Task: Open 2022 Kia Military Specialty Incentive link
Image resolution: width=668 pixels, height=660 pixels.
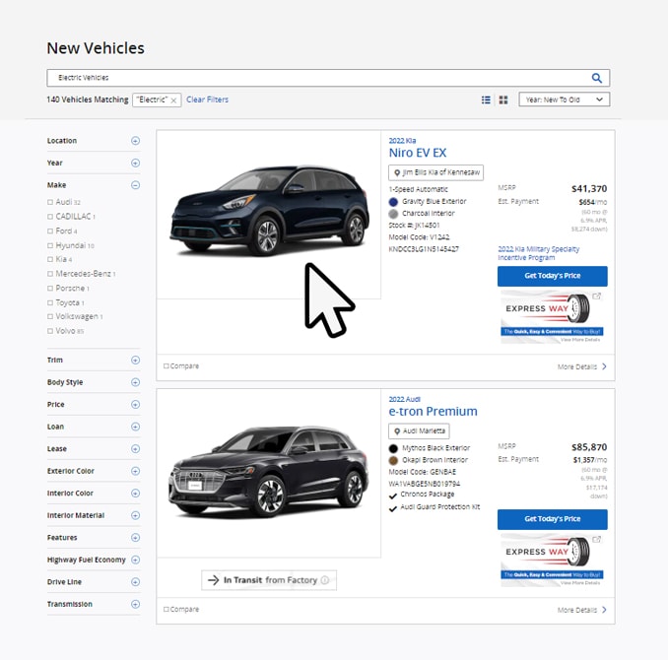Action: 539,253
